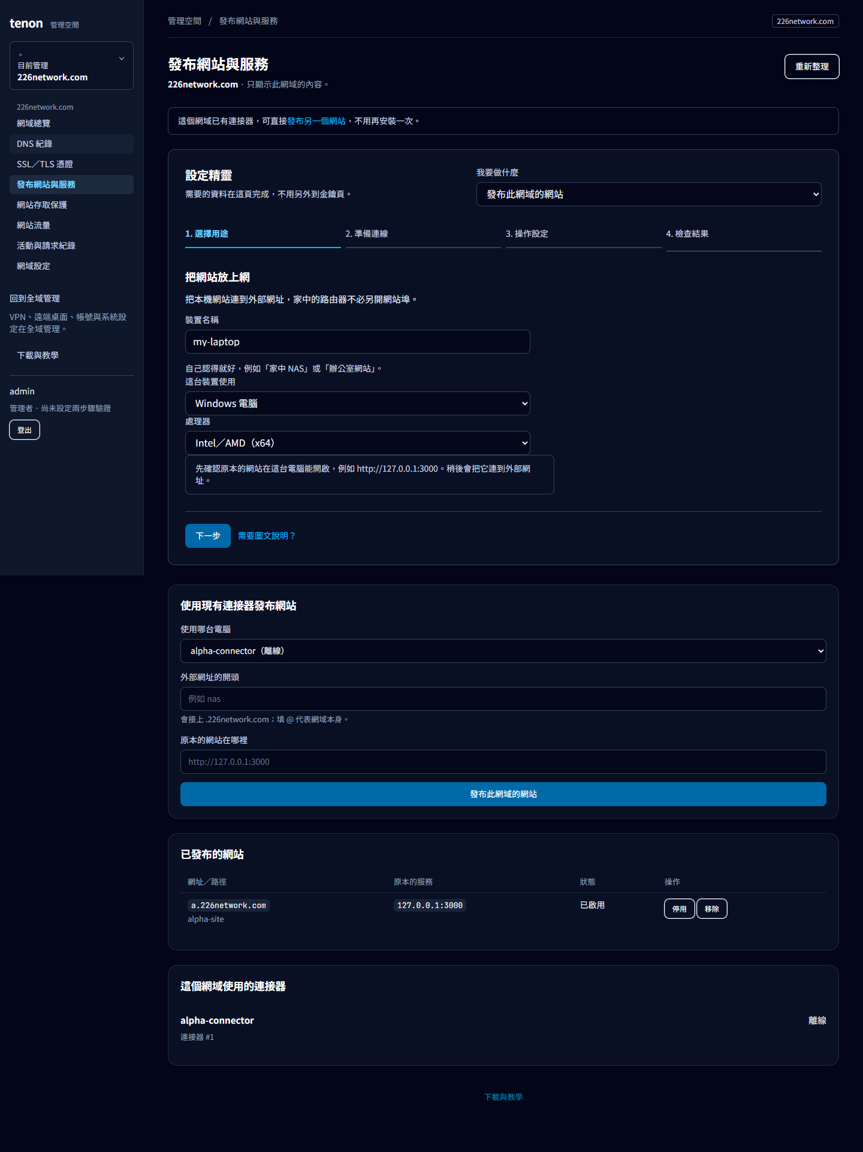863x1152 pixels.
Task: Open the tenon logo home link
Action: tap(26, 23)
